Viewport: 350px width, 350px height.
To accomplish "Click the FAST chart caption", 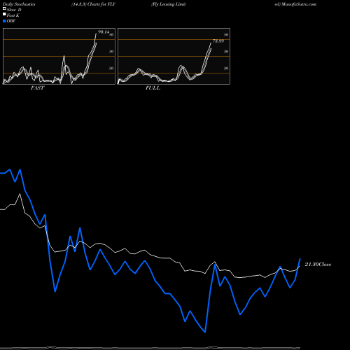I will click(38, 88).
